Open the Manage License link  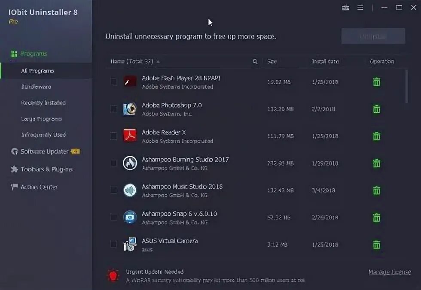pyautogui.click(x=390, y=272)
